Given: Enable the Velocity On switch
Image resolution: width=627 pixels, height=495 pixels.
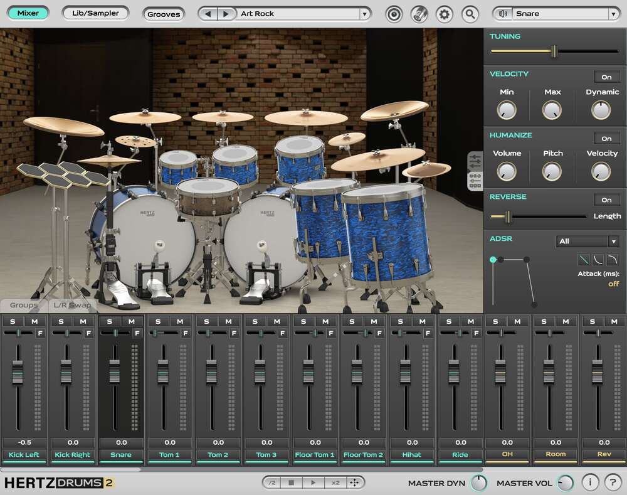Looking at the screenshot, I should [x=606, y=77].
